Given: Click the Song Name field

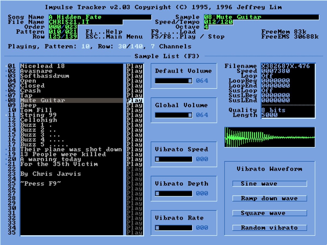Looking at the screenshot, I should (x=100, y=17).
